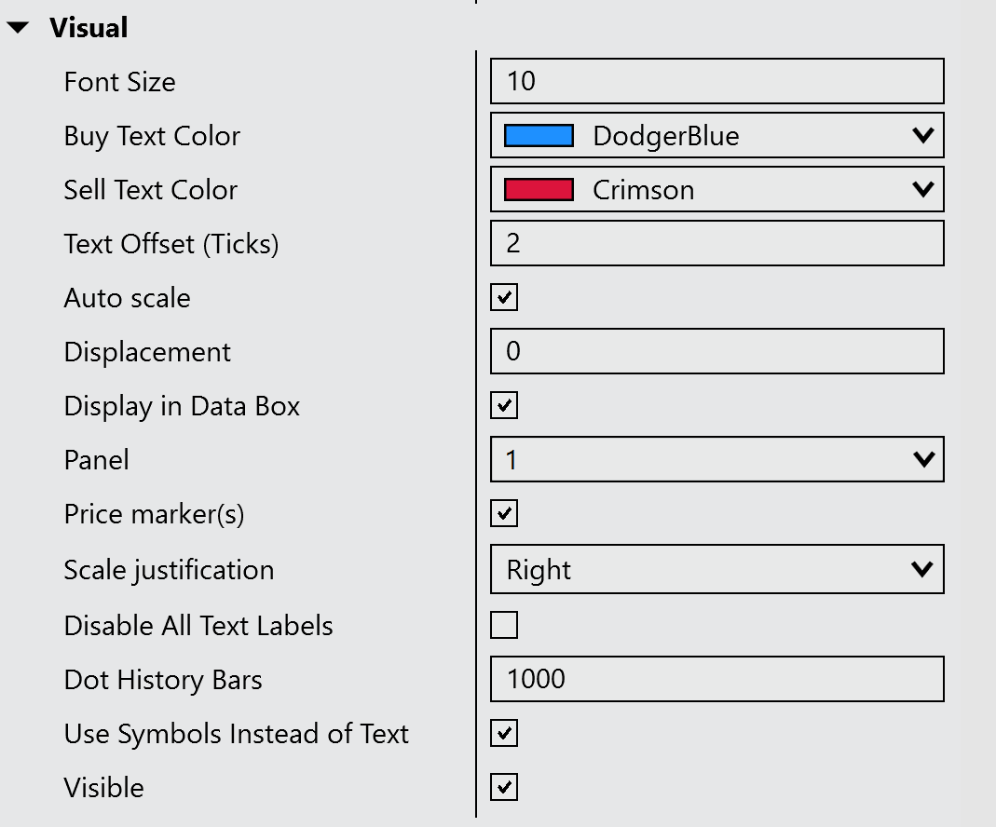
Task: Click the Text Offset (Ticks) field
Action: pos(716,243)
